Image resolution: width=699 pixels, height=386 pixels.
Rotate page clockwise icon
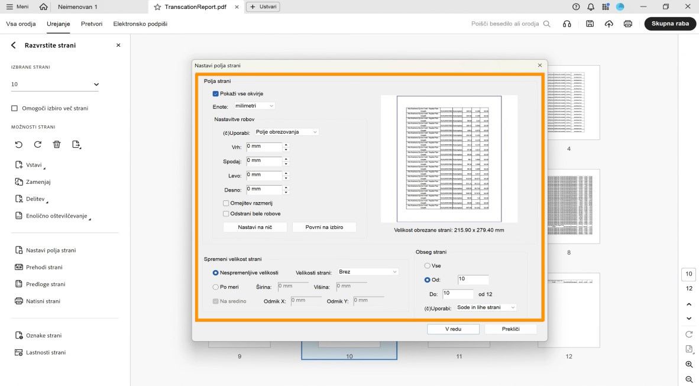pyautogui.click(x=38, y=144)
